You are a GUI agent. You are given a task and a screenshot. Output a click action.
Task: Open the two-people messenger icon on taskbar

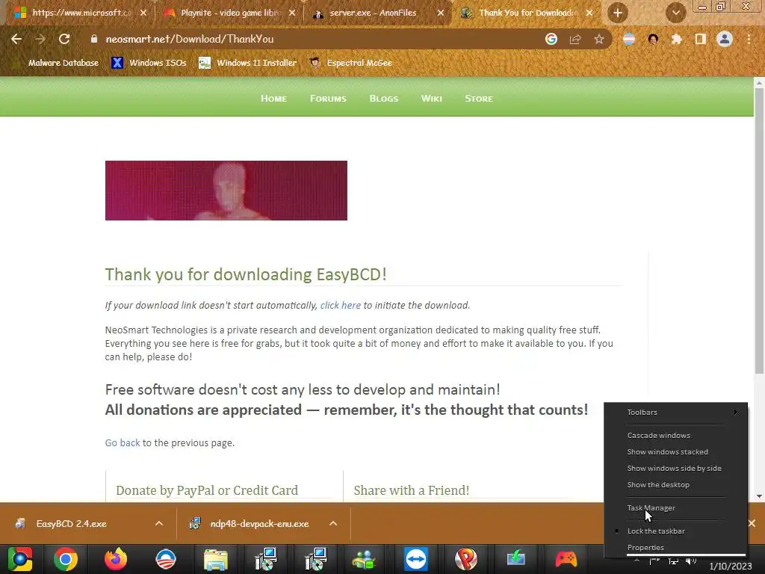pyautogui.click(x=364, y=559)
